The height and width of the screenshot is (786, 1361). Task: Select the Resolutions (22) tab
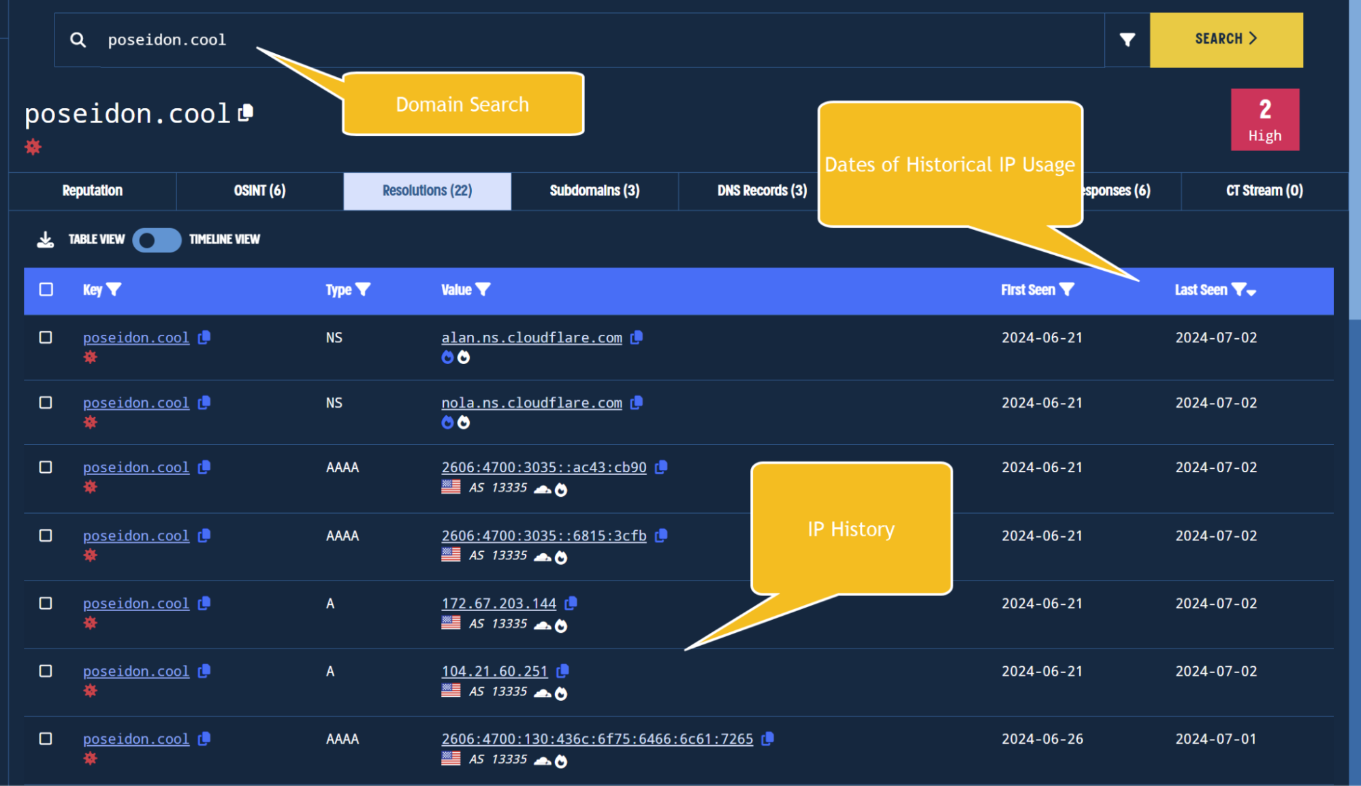427,191
